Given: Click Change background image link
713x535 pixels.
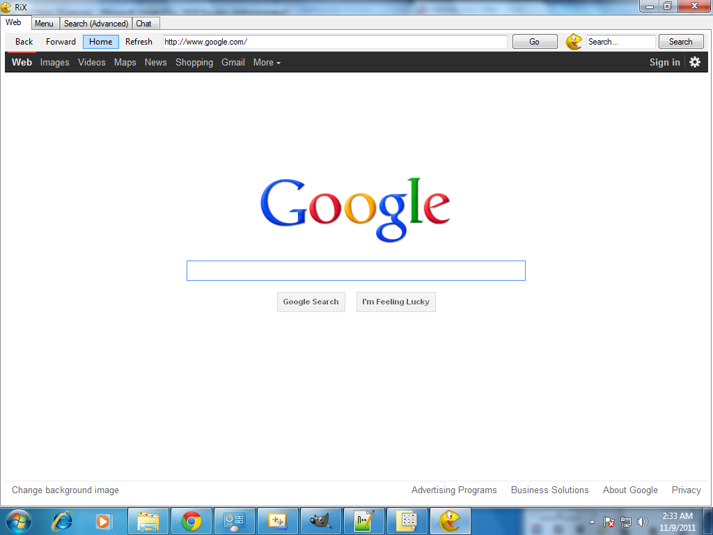Looking at the screenshot, I should (x=65, y=490).
